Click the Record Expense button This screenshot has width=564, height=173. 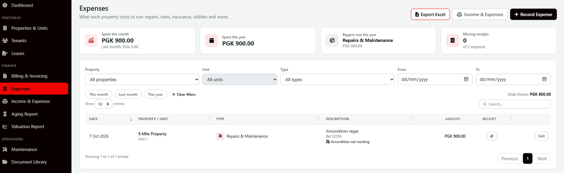(x=533, y=14)
